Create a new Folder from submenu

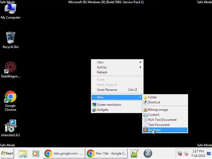click(x=165, y=97)
